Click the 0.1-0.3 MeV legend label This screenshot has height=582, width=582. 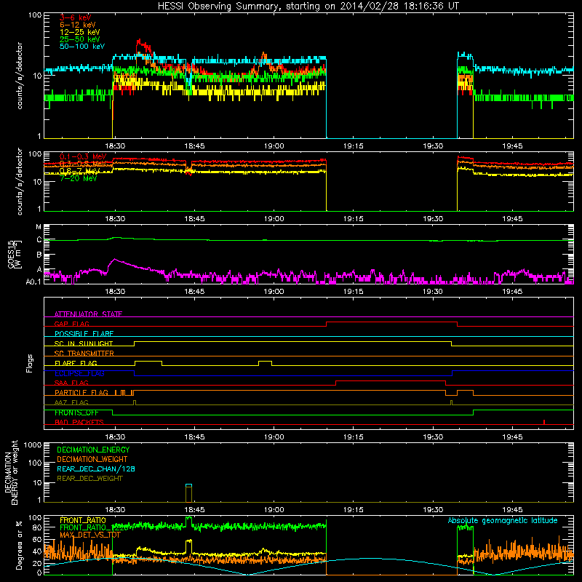tap(83, 156)
